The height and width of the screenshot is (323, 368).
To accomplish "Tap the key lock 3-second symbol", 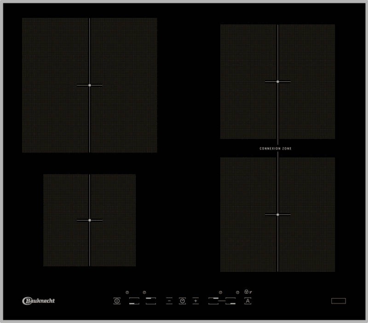I will [x=248, y=292].
